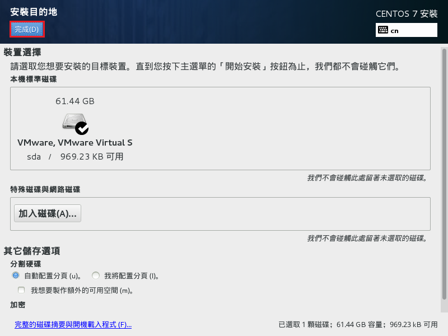
Task: Click the 安裝目的地 page title
Action: click(x=34, y=12)
